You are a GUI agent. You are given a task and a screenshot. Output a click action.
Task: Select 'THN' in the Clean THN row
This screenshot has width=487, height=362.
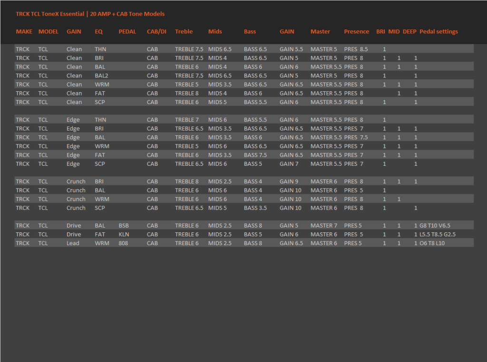click(x=100, y=49)
